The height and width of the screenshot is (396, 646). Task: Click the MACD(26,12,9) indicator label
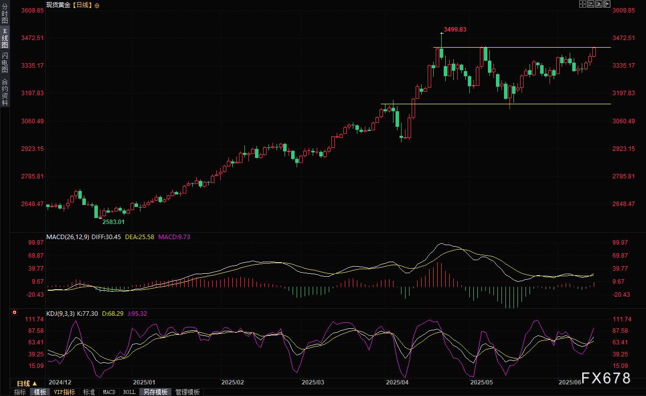67,237
